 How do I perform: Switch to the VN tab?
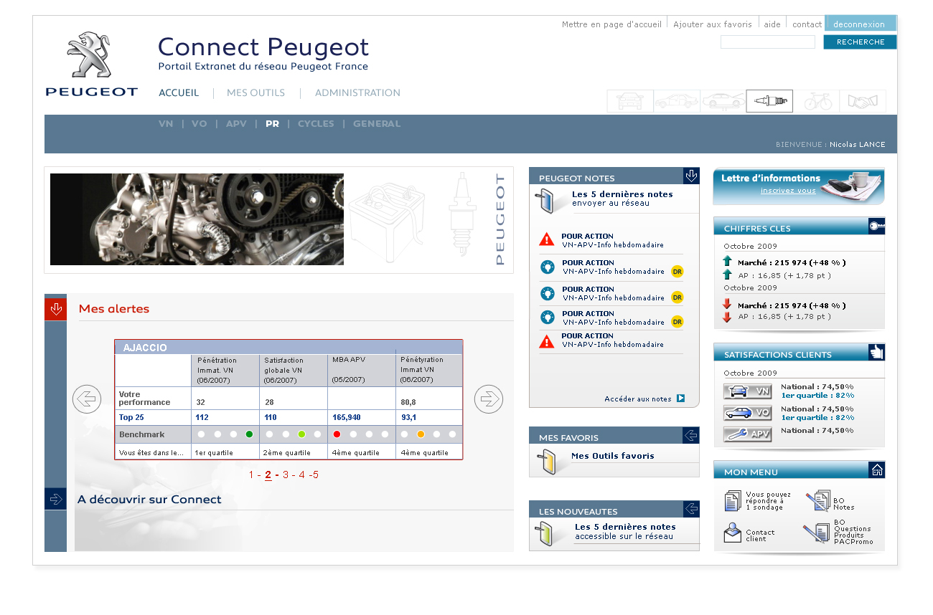(x=166, y=124)
